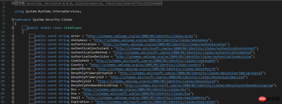Expand the outline for AuthorizationDecision constant
This screenshot has height=104, width=282.
point(13,57)
